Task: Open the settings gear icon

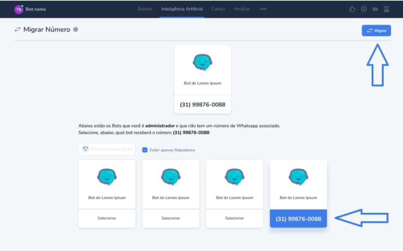Action: pyautogui.click(x=363, y=9)
